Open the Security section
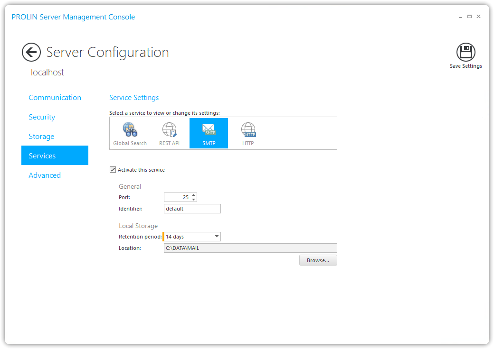494x349 pixels. pyautogui.click(x=42, y=117)
